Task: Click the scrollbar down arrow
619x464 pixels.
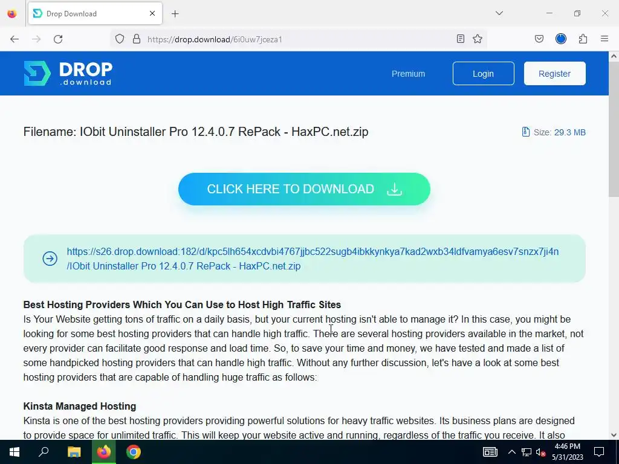Action: [614, 435]
